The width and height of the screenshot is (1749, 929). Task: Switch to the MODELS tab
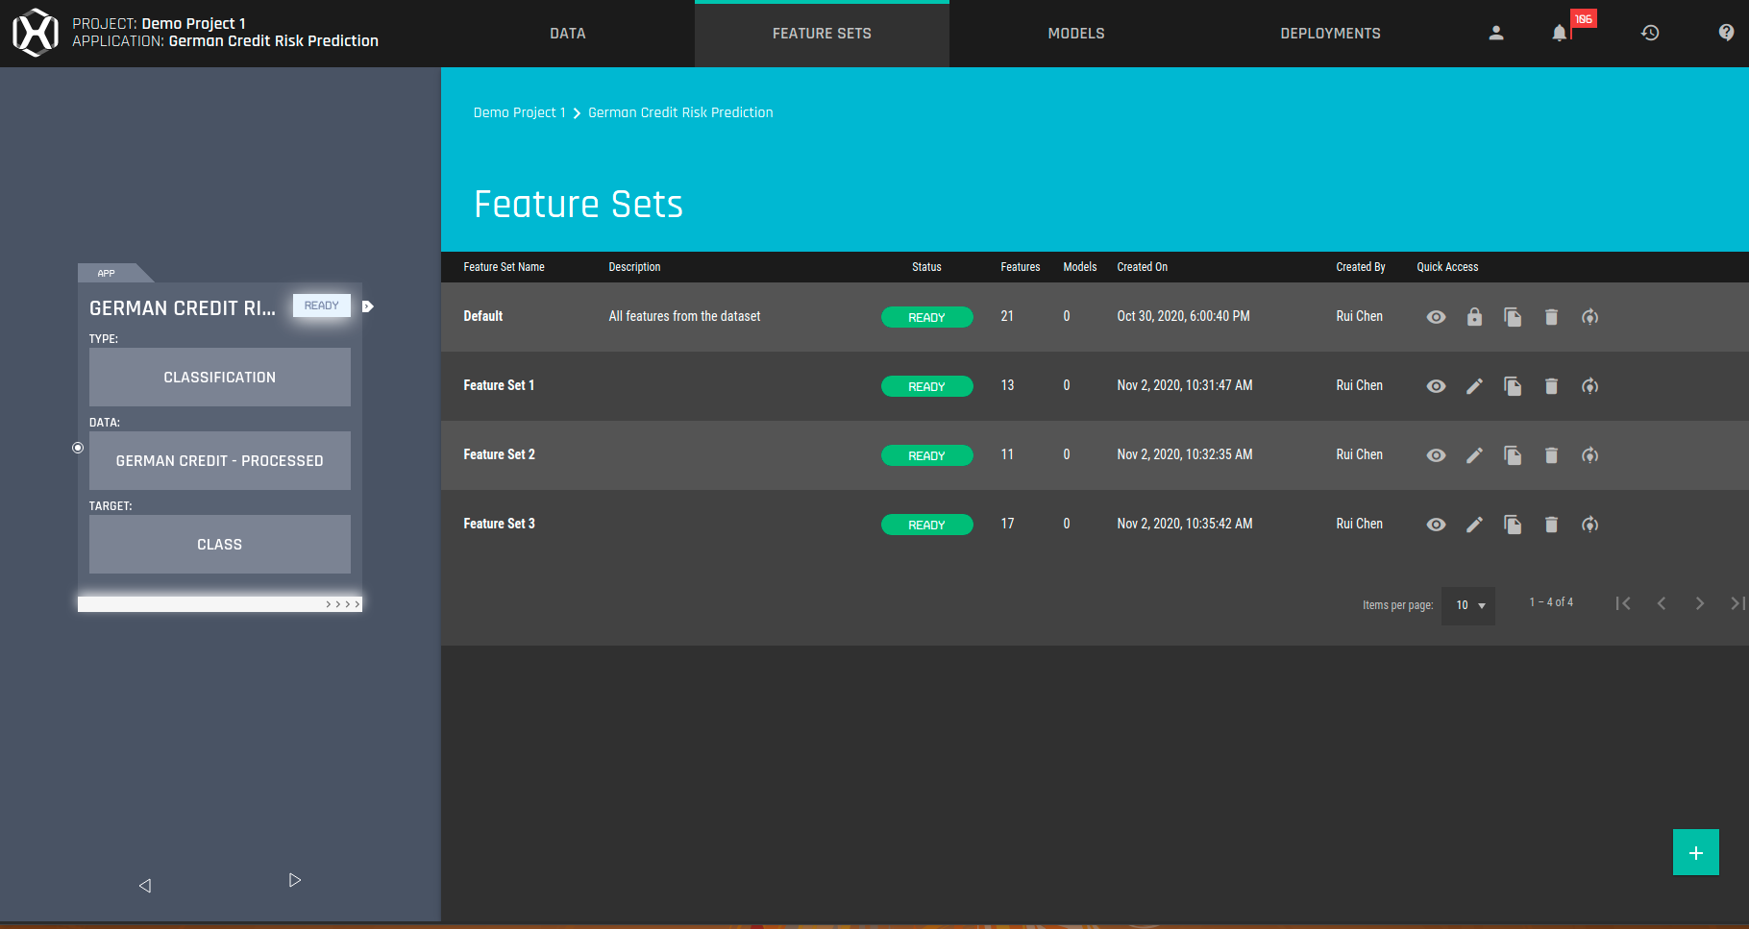coord(1075,33)
